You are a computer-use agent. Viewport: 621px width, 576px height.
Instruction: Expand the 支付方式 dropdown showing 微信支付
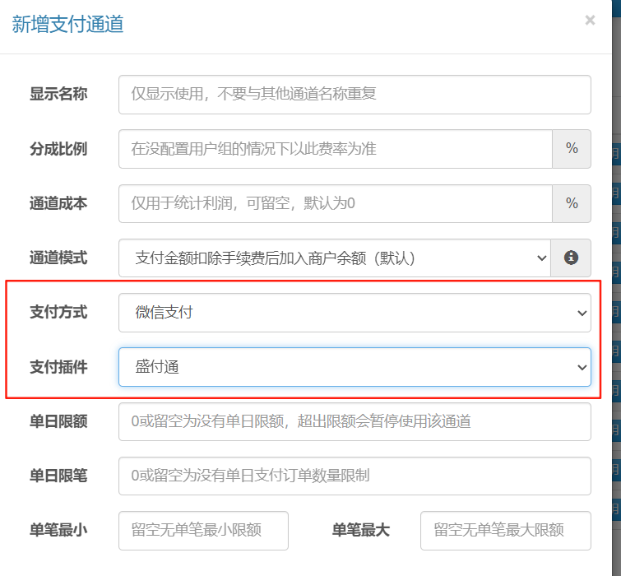(355, 313)
